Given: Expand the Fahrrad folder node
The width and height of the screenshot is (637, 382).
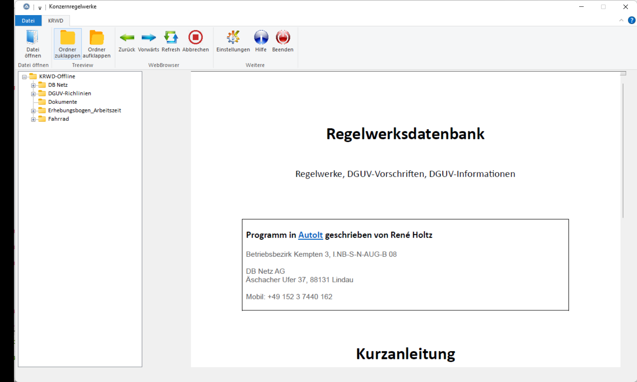Looking at the screenshot, I should pos(33,119).
